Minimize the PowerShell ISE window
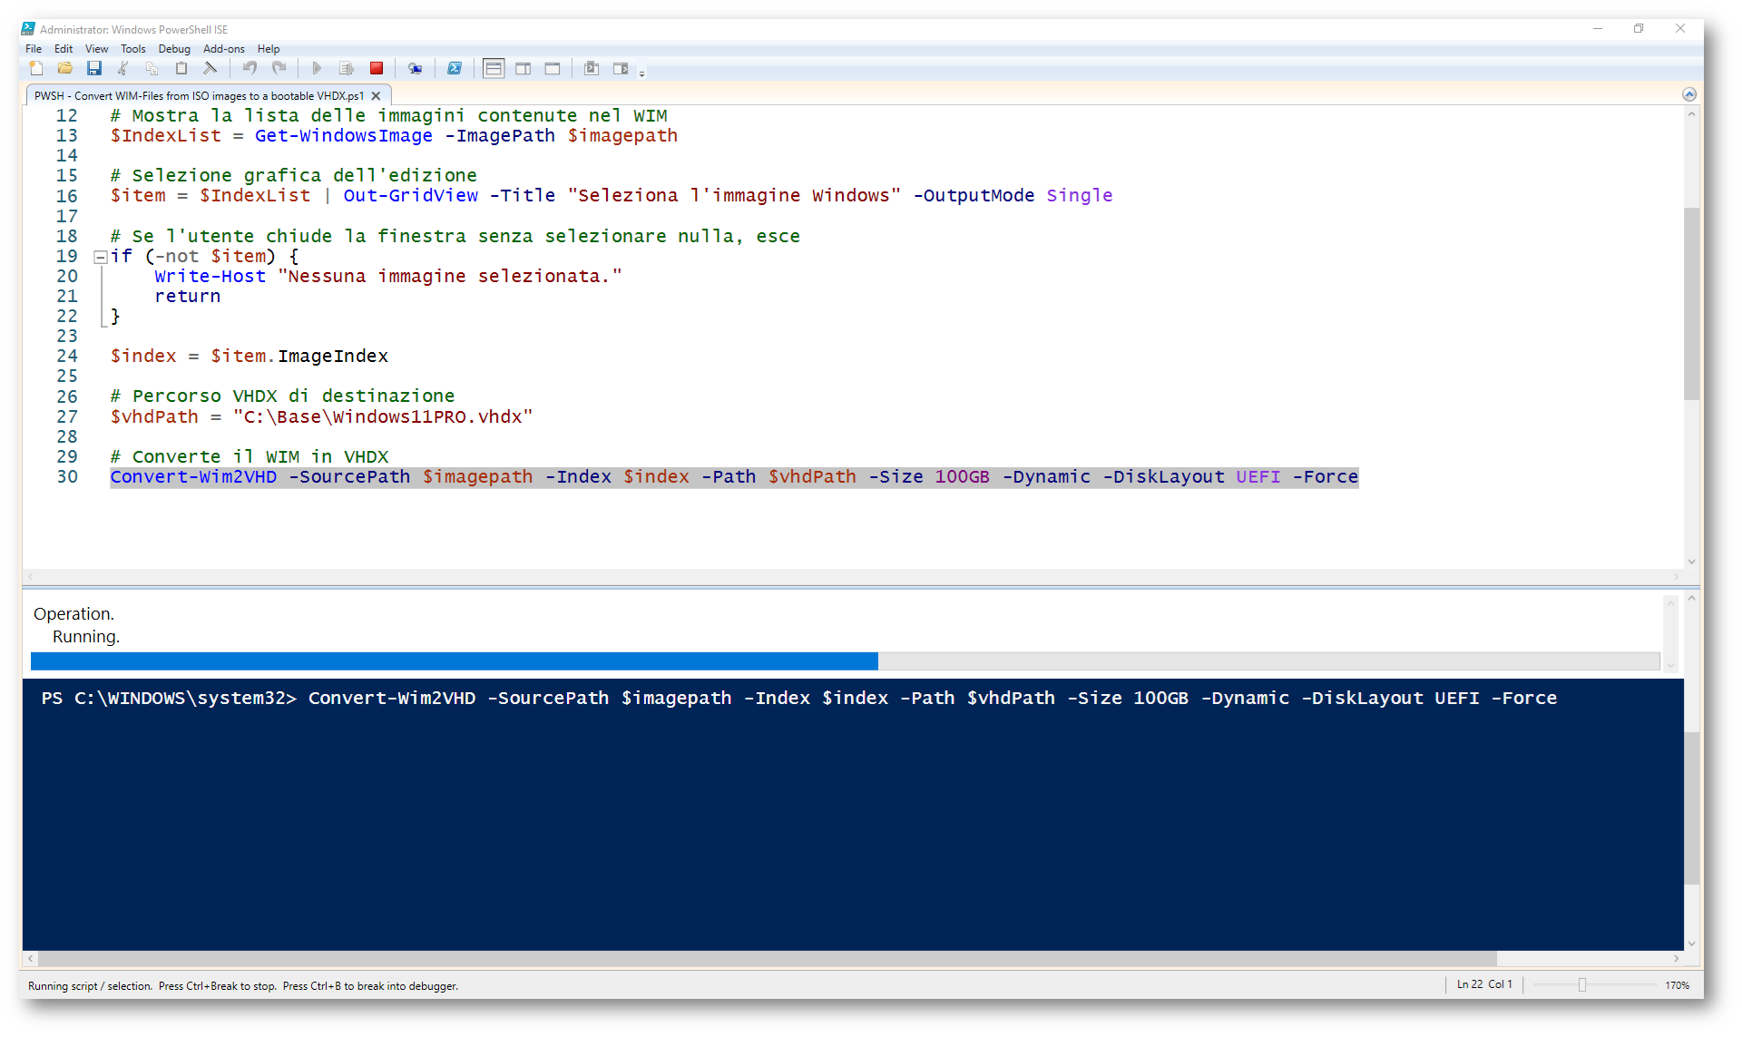1742x1037 pixels. 1598,29
